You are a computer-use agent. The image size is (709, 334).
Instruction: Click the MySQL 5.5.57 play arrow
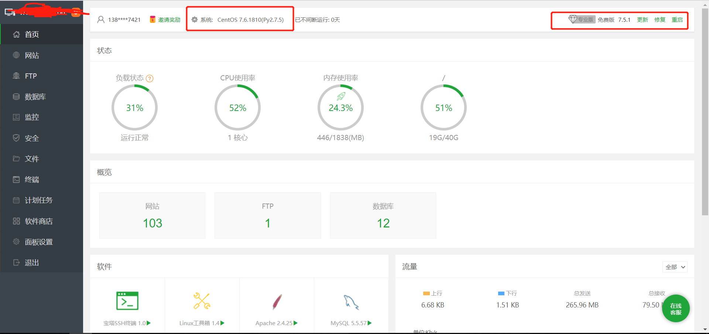pyautogui.click(x=370, y=323)
